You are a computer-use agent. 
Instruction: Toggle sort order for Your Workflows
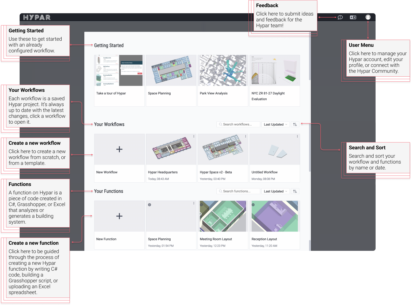click(x=295, y=124)
